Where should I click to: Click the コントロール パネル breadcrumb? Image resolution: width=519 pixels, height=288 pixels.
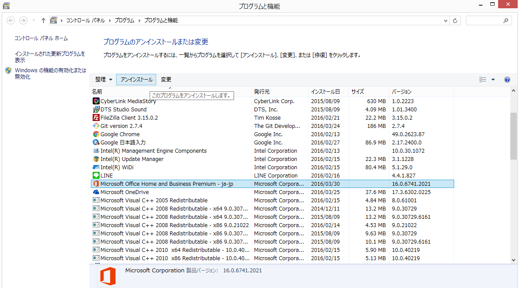pyautogui.click(x=85, y=20)
